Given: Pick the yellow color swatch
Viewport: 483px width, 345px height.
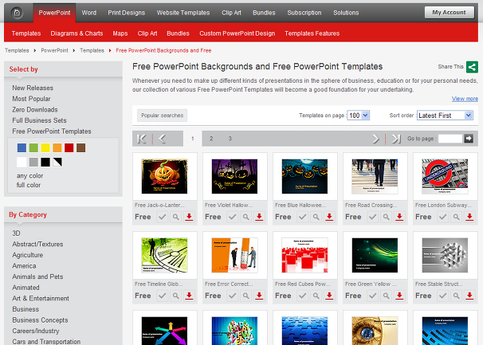Looking at the screenshot, I should 45,148.
